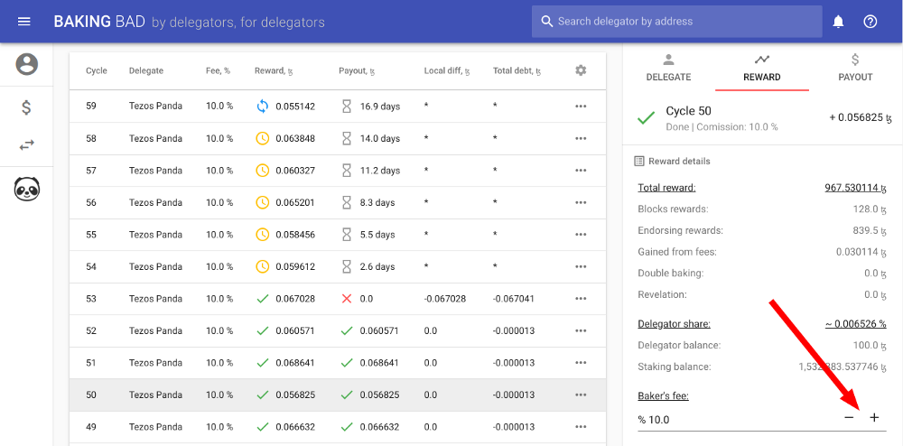This screenshot has width=903, height=446.
Task: Switch to the REWARD tab
Action: coord(762,69)
